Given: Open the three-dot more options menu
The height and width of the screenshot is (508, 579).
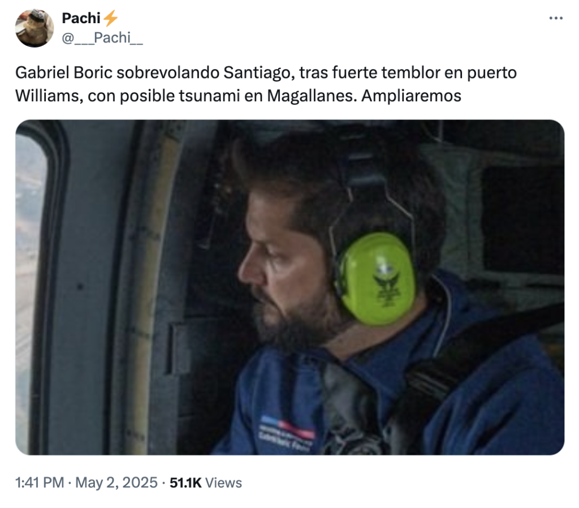Looking at the screenshot, I should pos(556,18).
